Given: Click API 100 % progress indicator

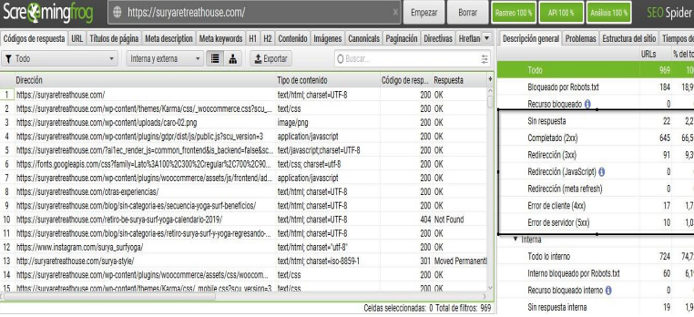Looking at the screenshot, I should click(x=561, y=13).
